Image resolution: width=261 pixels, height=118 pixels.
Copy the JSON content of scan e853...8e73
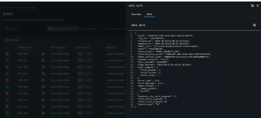(x=254, y=25)
